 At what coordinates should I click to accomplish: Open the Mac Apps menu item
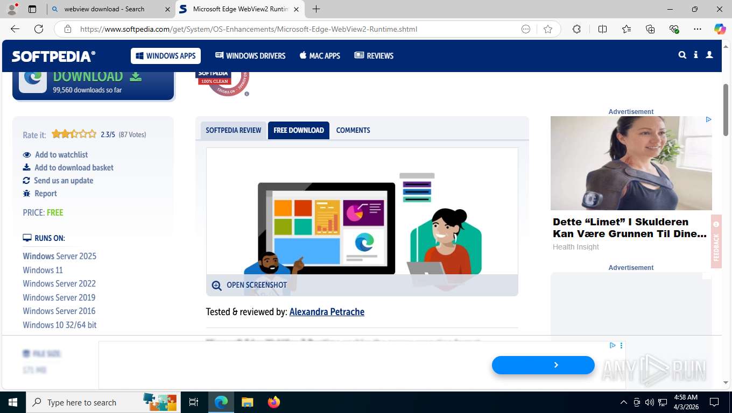point(320,55)
